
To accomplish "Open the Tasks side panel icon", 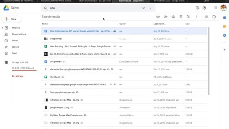I will [225, 35].
